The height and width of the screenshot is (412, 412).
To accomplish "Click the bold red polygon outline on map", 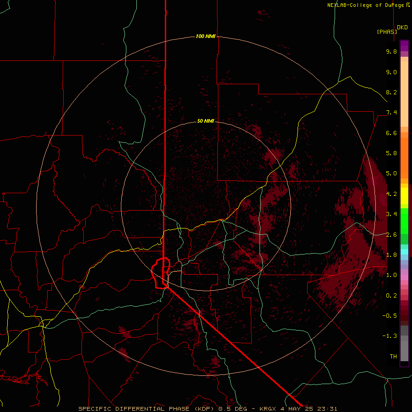I will coord(161,273).
